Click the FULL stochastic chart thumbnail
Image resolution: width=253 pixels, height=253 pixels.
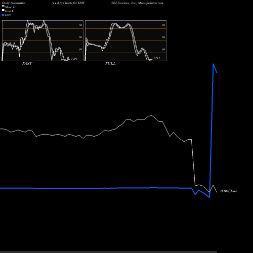coord(125,40)
